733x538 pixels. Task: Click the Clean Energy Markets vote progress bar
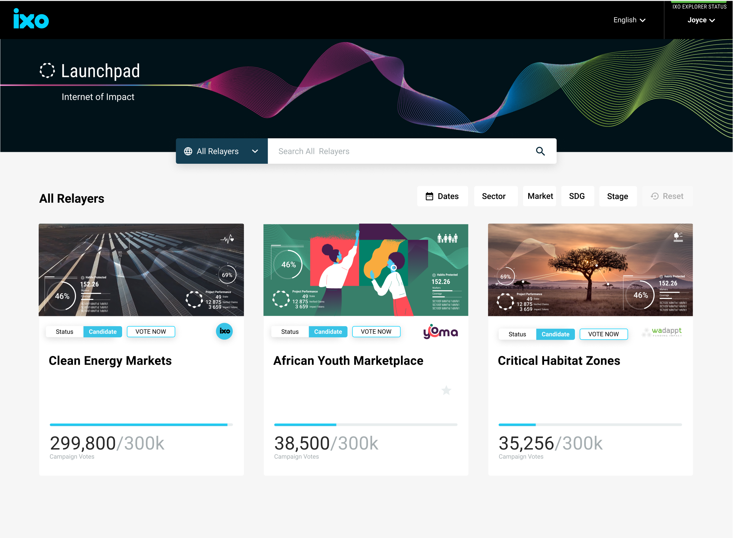point(141,425)
